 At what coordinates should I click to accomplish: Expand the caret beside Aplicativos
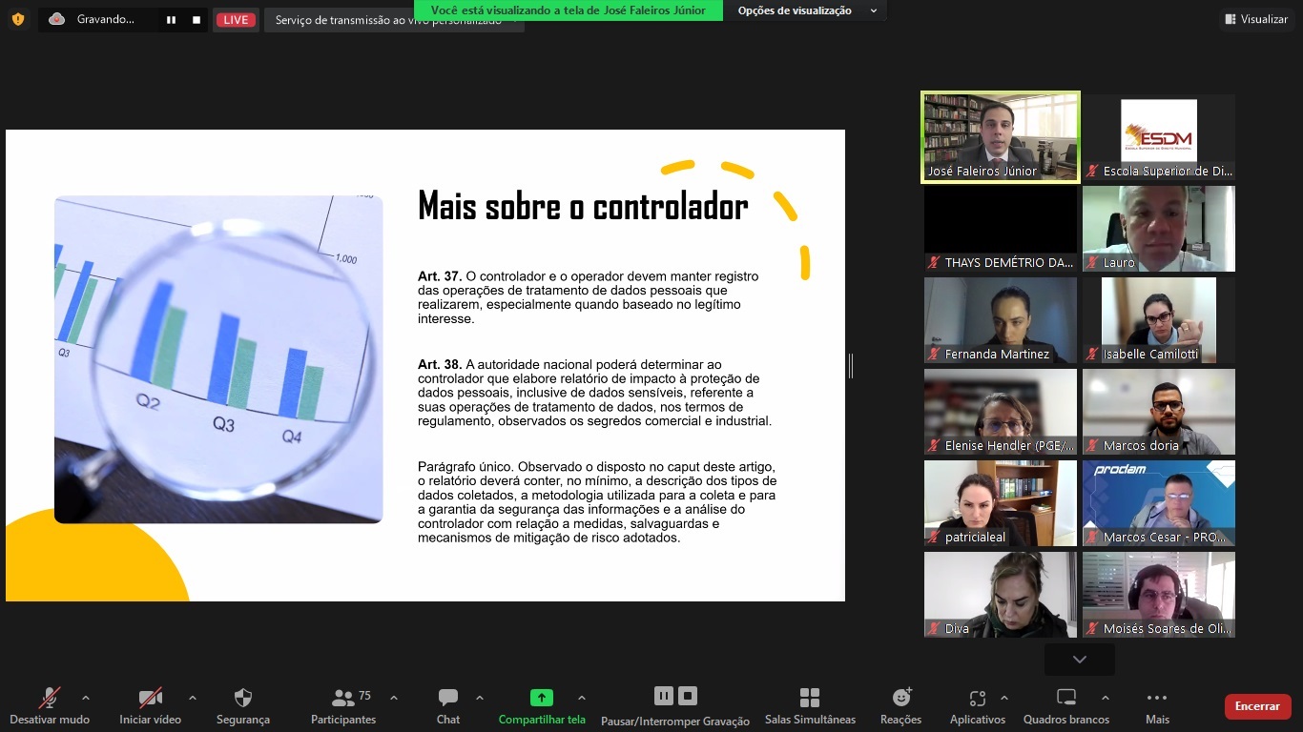point(1004,698)
